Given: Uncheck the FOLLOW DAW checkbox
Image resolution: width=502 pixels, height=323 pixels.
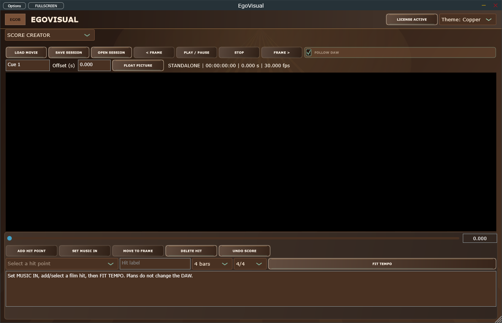Looking at the screenshot, I should [309, 52].
